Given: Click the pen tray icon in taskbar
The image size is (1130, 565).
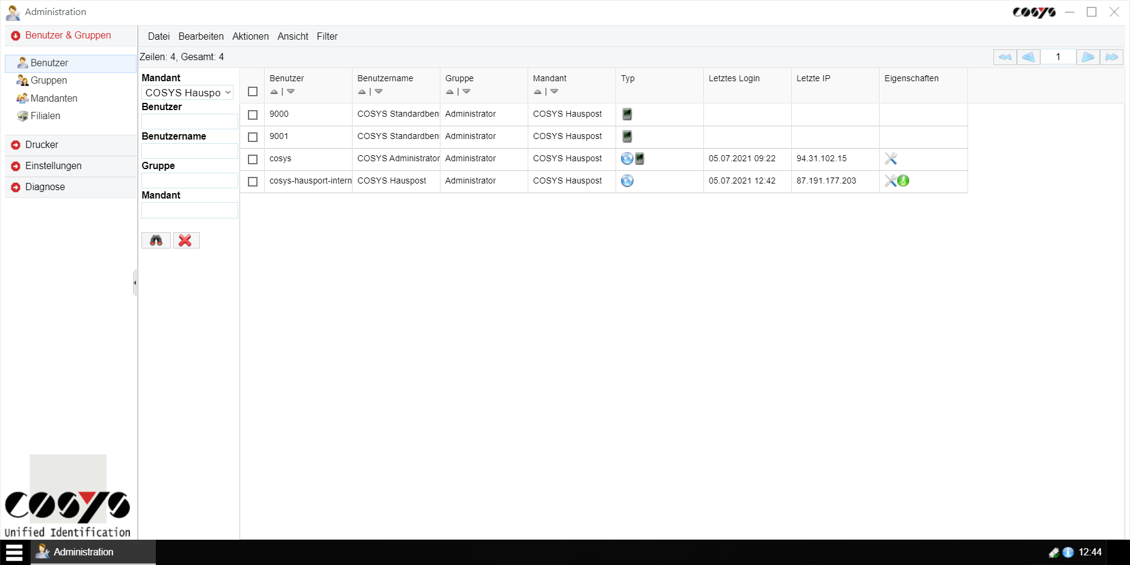Looking at the screenshot, I should click(1054, 552).
